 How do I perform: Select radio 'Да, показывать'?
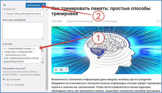coord(4,79)
